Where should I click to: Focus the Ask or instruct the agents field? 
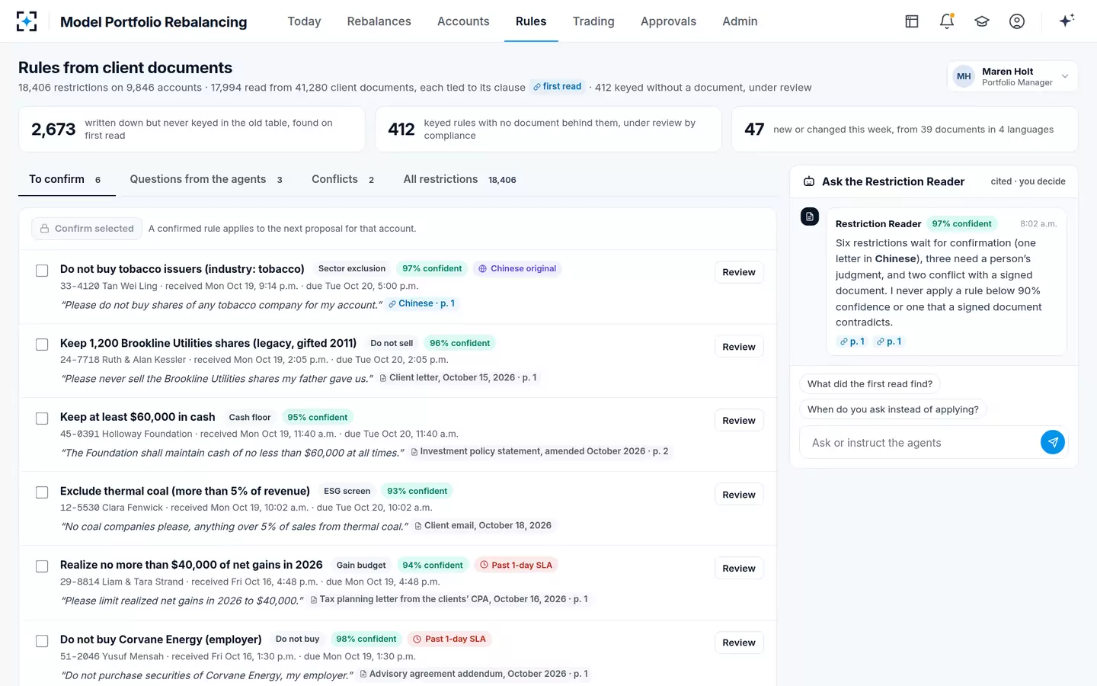coord(921,443)
